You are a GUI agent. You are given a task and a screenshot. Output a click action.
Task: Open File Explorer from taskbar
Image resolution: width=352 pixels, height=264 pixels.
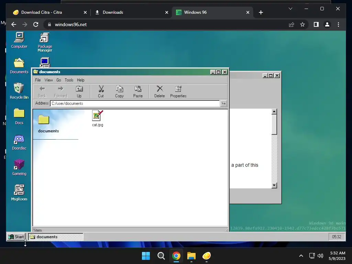[x=191, y=256]
